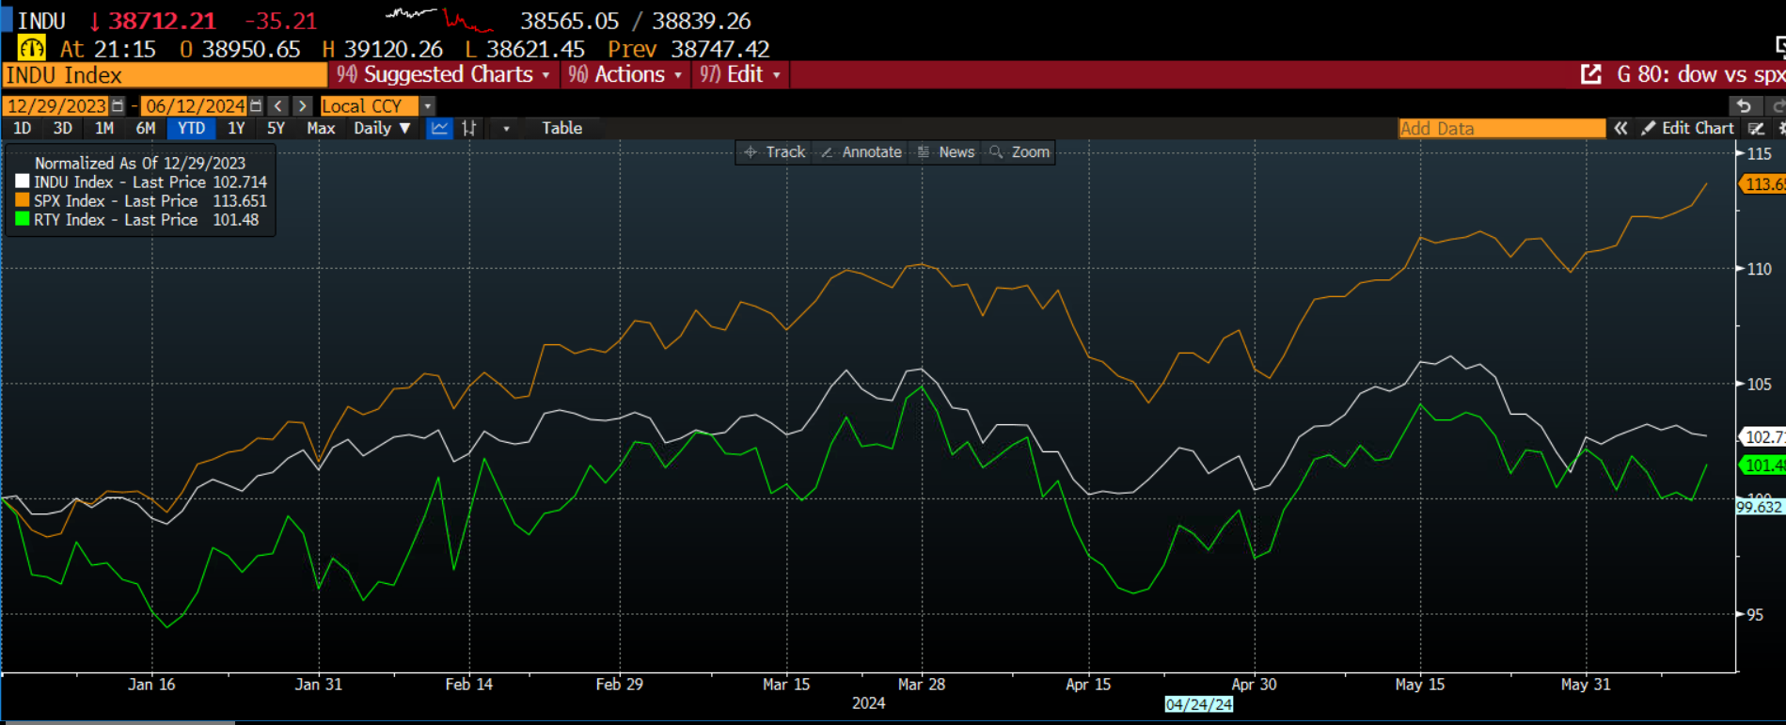Click the At 21:15 timestamp
Viewport: 1786px width, 725px height.
pyautogui.click(x=108, y=49)
